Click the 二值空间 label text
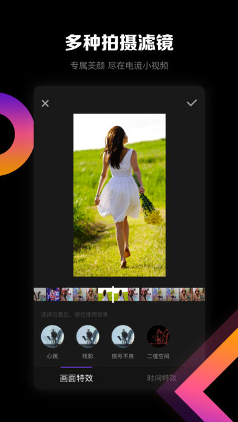The width and height of the screenshot is (238, 422). point(158,357)
